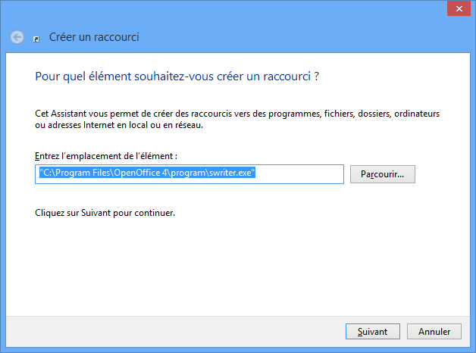
Task: Click the blue heading about creating a shortcut
Action: [x=177, y=77]
